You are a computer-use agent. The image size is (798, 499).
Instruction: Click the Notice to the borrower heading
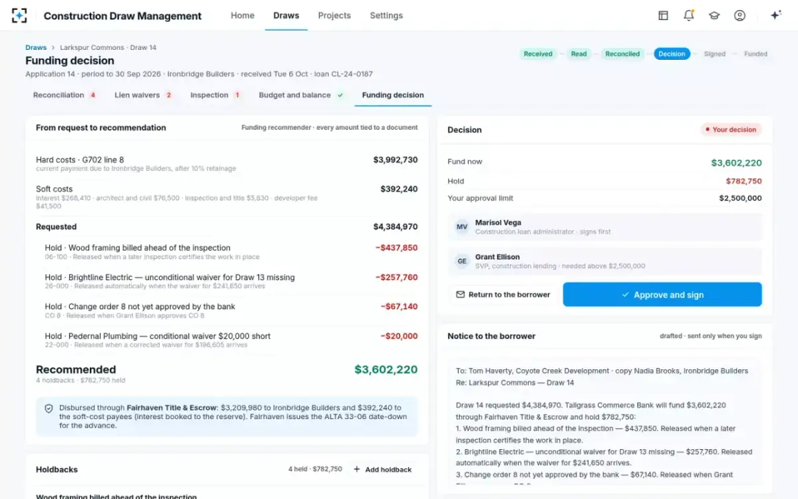[x=491, y=336]
